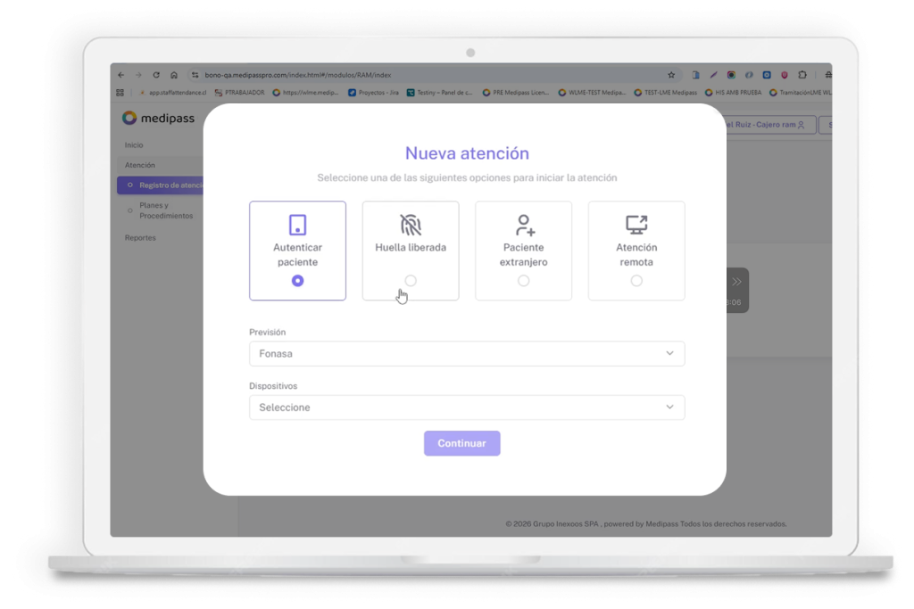Click the Huella liberada fingerprint icon
The width and height of the screenshot is (914, 609).
(x=410, y=224)
